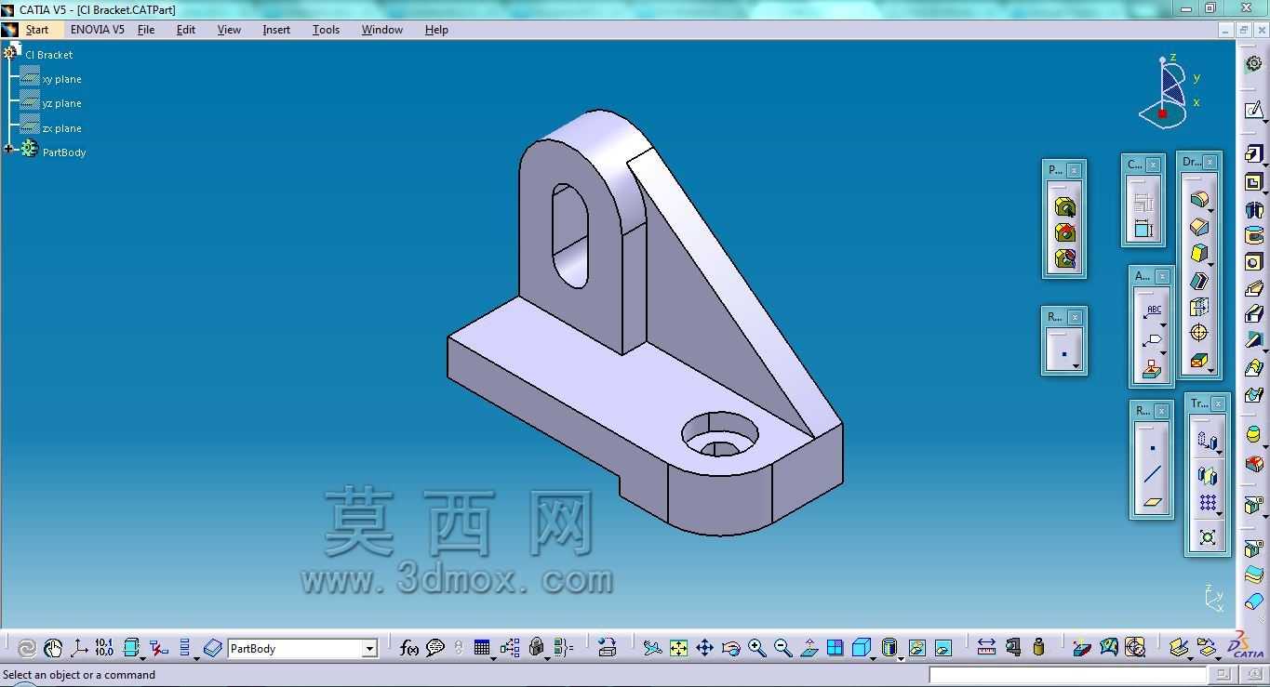Select the PartBody tree item

[64, 152]
